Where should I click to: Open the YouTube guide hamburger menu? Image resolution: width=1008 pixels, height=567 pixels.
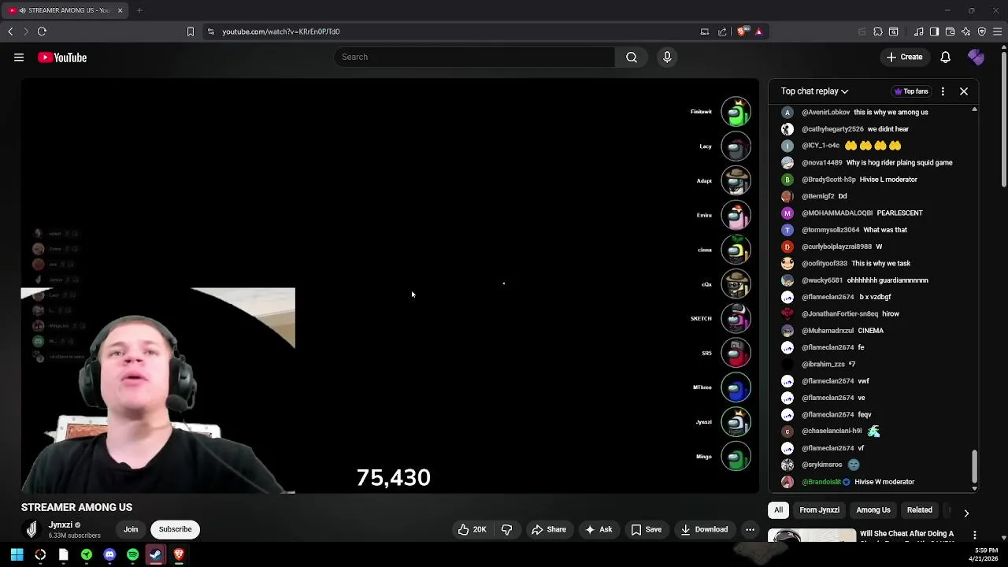coord(19,57)
